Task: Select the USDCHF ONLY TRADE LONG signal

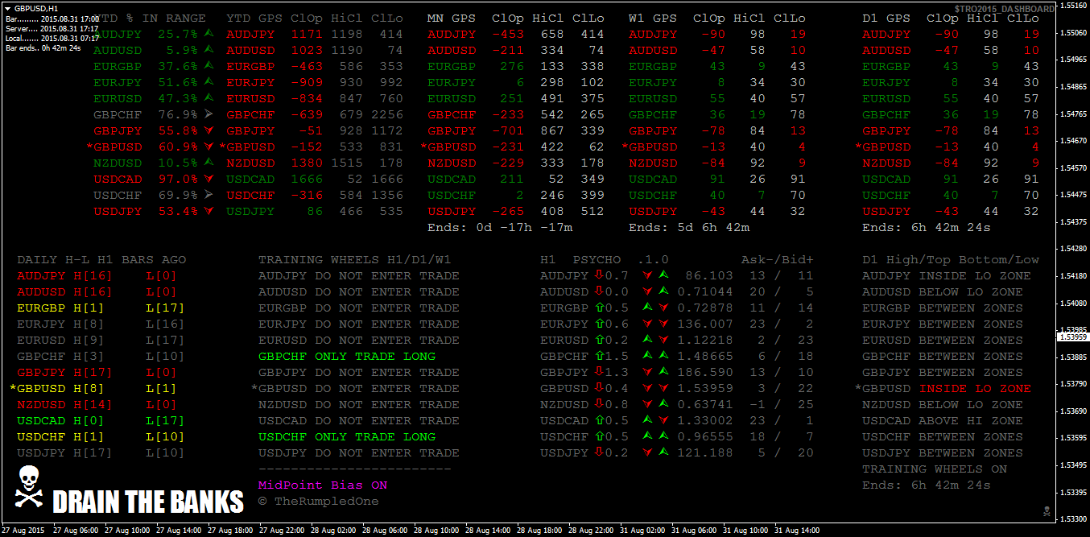Action: (x=346, y=437)
